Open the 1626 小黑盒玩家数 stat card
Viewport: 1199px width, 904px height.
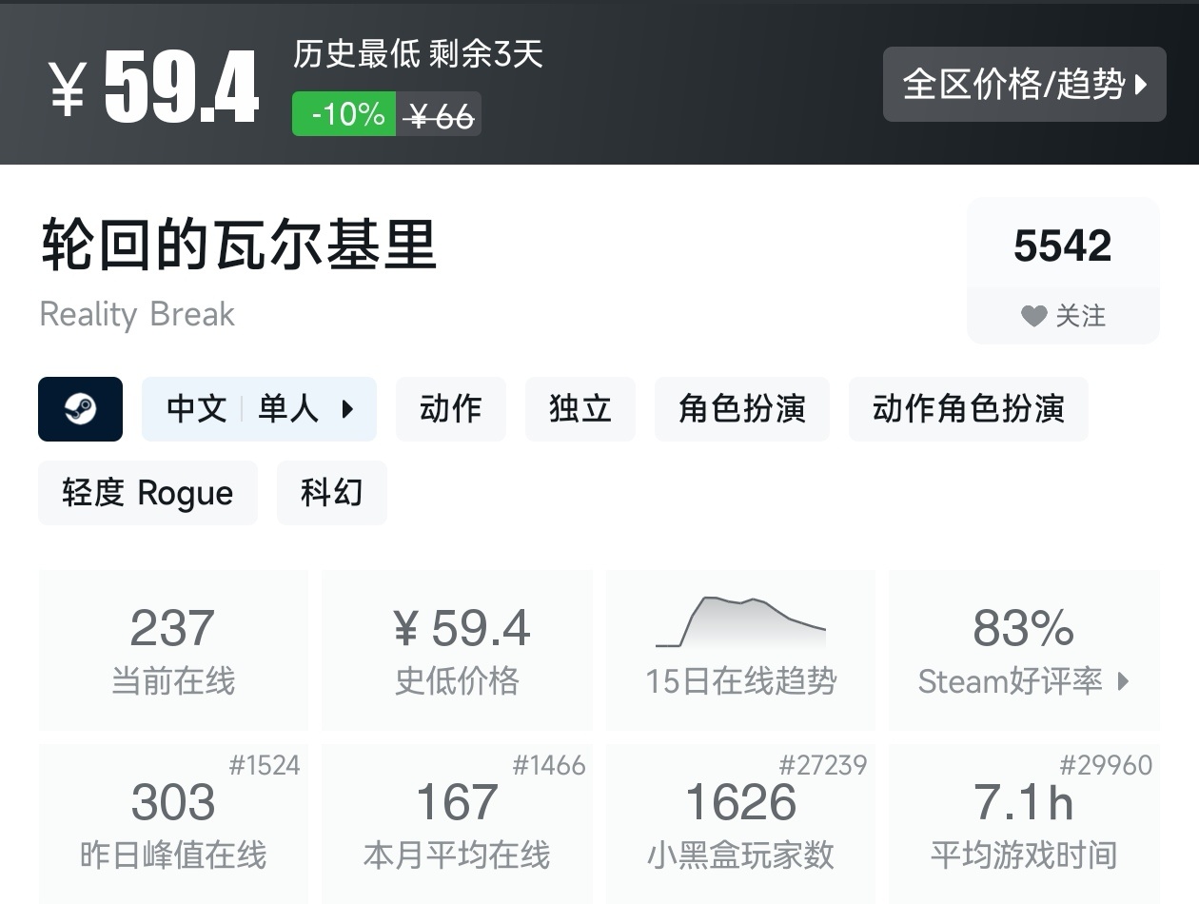coord(740,824)
